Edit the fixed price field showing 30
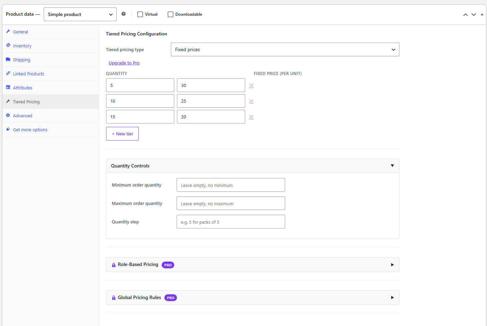 (x=211, y=85)
